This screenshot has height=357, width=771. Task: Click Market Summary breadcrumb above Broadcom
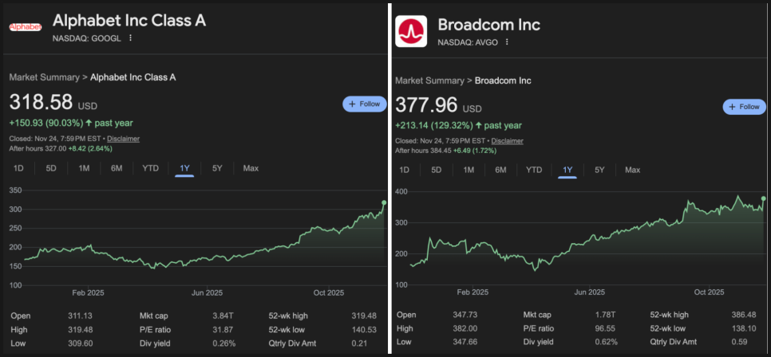[429, 80]
